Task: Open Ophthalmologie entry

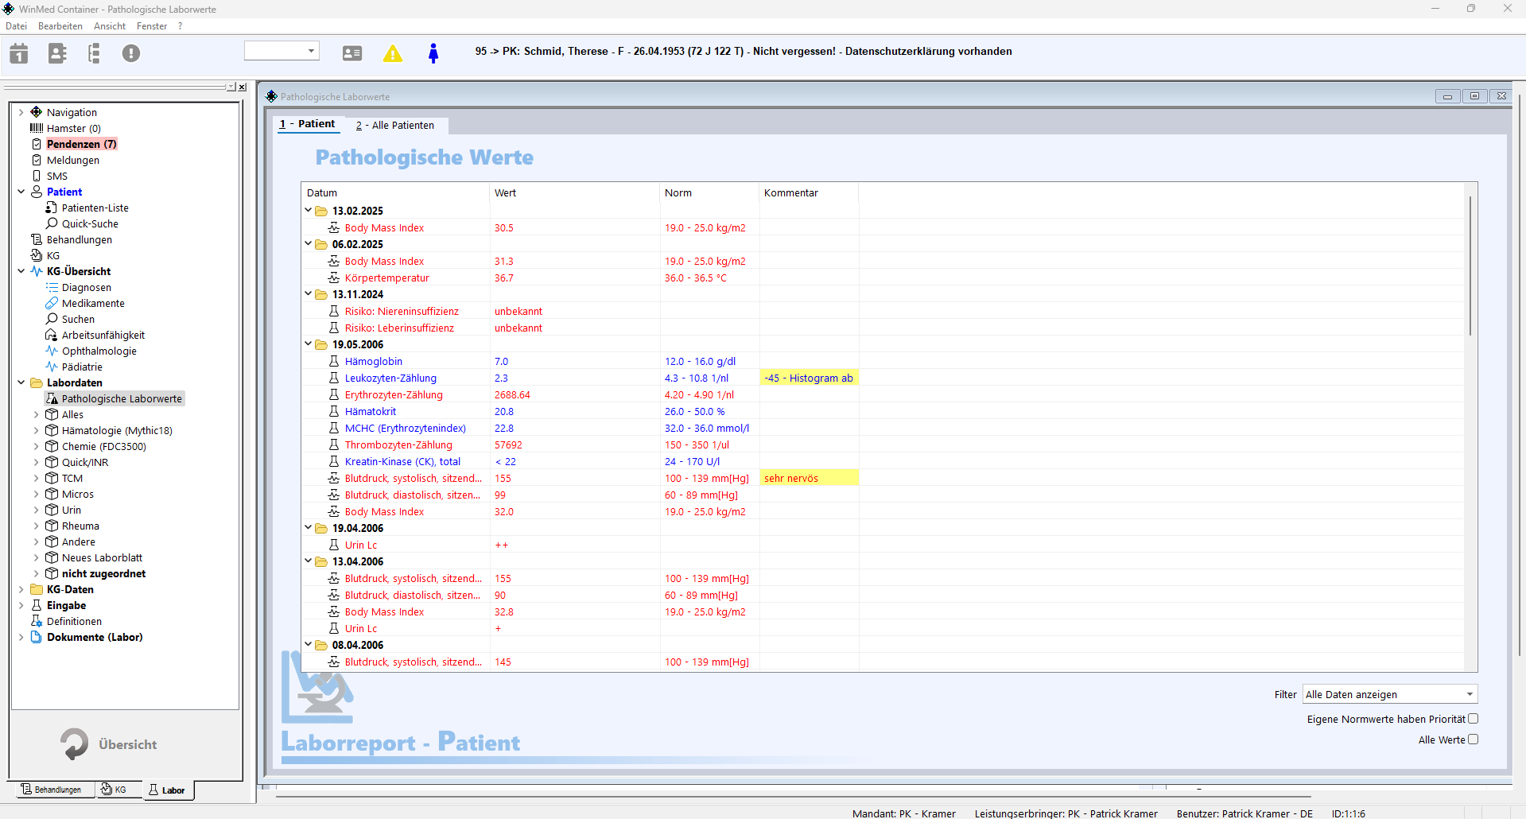Action: click(99, 351)
